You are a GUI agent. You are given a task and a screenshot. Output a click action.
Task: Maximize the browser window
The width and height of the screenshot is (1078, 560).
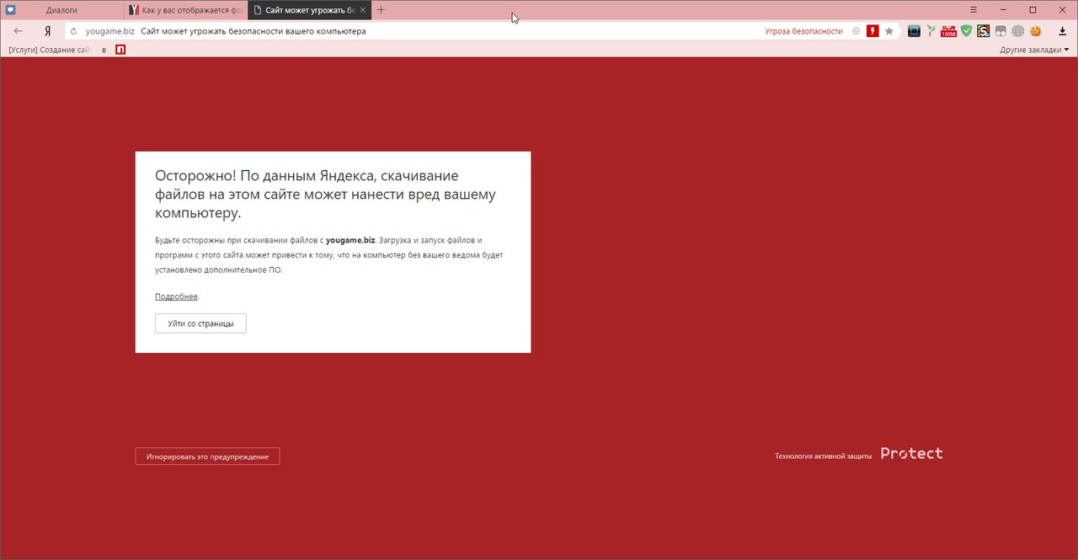1033,10
